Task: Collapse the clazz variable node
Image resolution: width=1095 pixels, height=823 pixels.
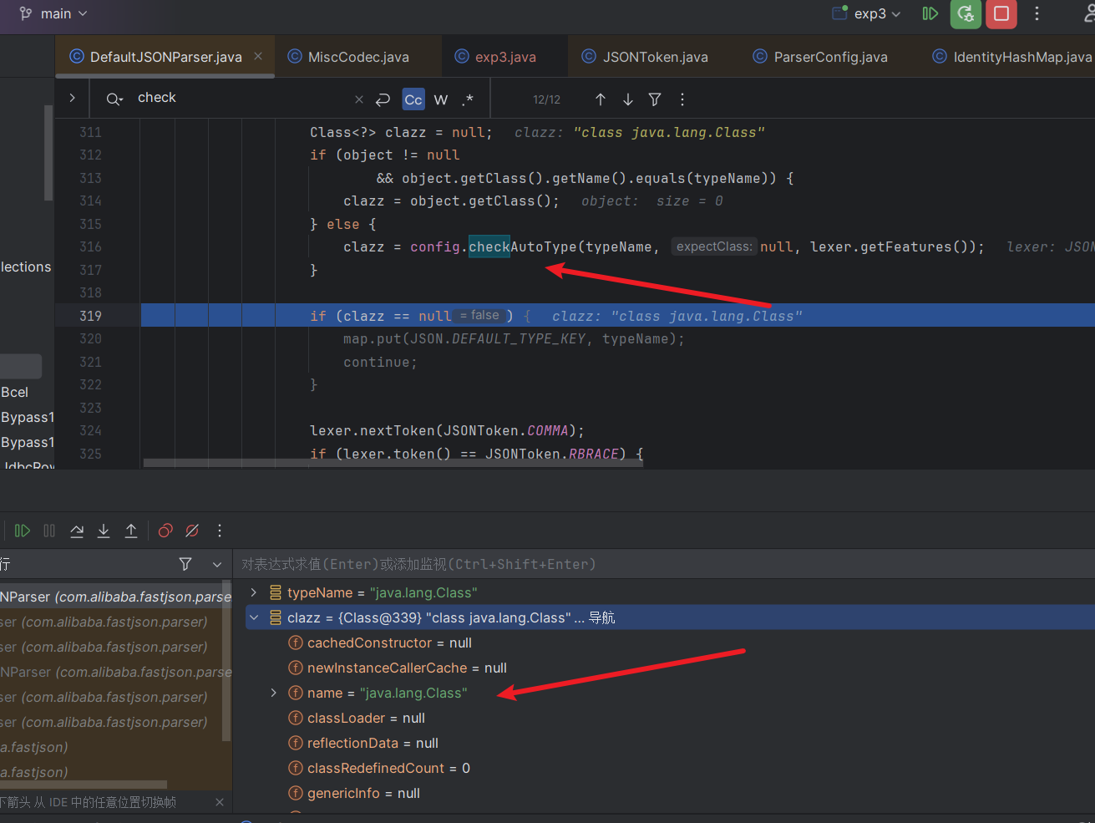Action: point(254,617)
